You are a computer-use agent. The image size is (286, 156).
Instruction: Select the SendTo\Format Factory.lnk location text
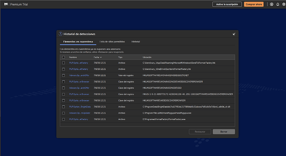pos(179,63)
